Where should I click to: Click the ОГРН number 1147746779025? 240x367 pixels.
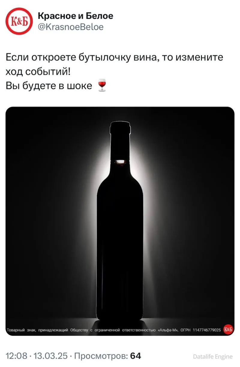207,330
